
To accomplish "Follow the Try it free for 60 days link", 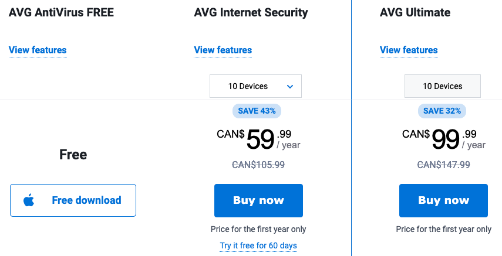I will [x=258, y=245].
